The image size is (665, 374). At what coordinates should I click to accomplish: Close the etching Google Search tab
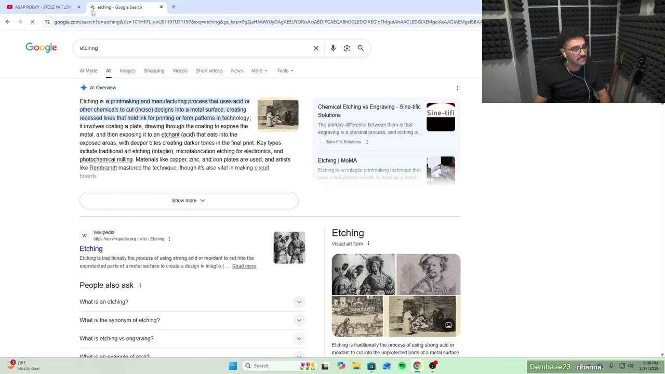(x=161, y=7)
